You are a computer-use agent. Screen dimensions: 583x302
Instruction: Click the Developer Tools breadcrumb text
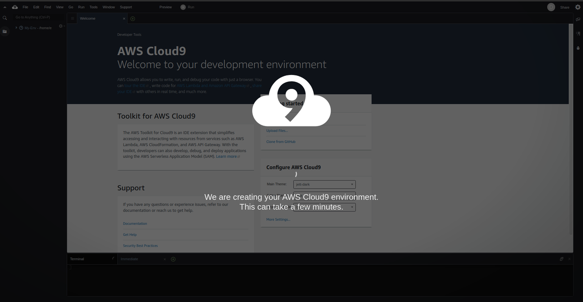[129, 35]
